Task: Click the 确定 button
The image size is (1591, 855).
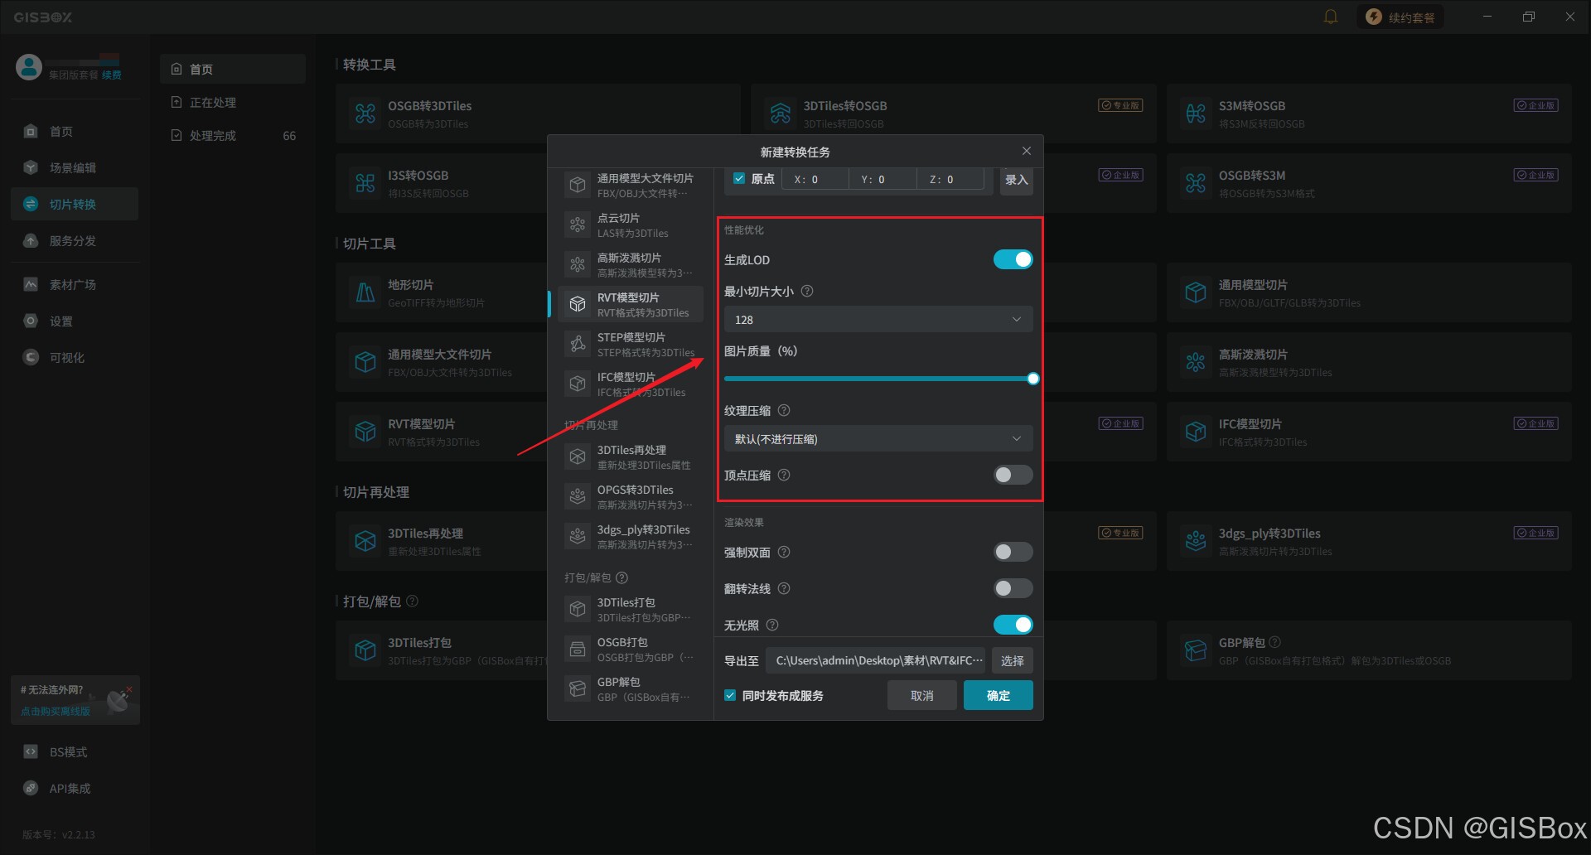Action: (x=998, y=695)
